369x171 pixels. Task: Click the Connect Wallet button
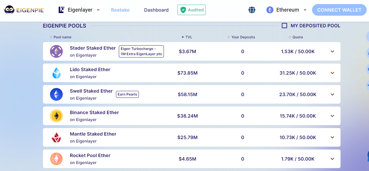point(339,10)
